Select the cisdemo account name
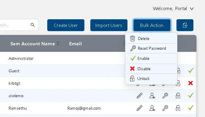The width and height of the screenshot is (205, 117). click(x=16, y=96)
